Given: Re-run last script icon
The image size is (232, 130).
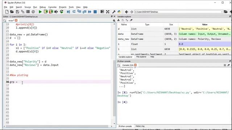Looking at the screenshot, I should (x=62, y=12).
